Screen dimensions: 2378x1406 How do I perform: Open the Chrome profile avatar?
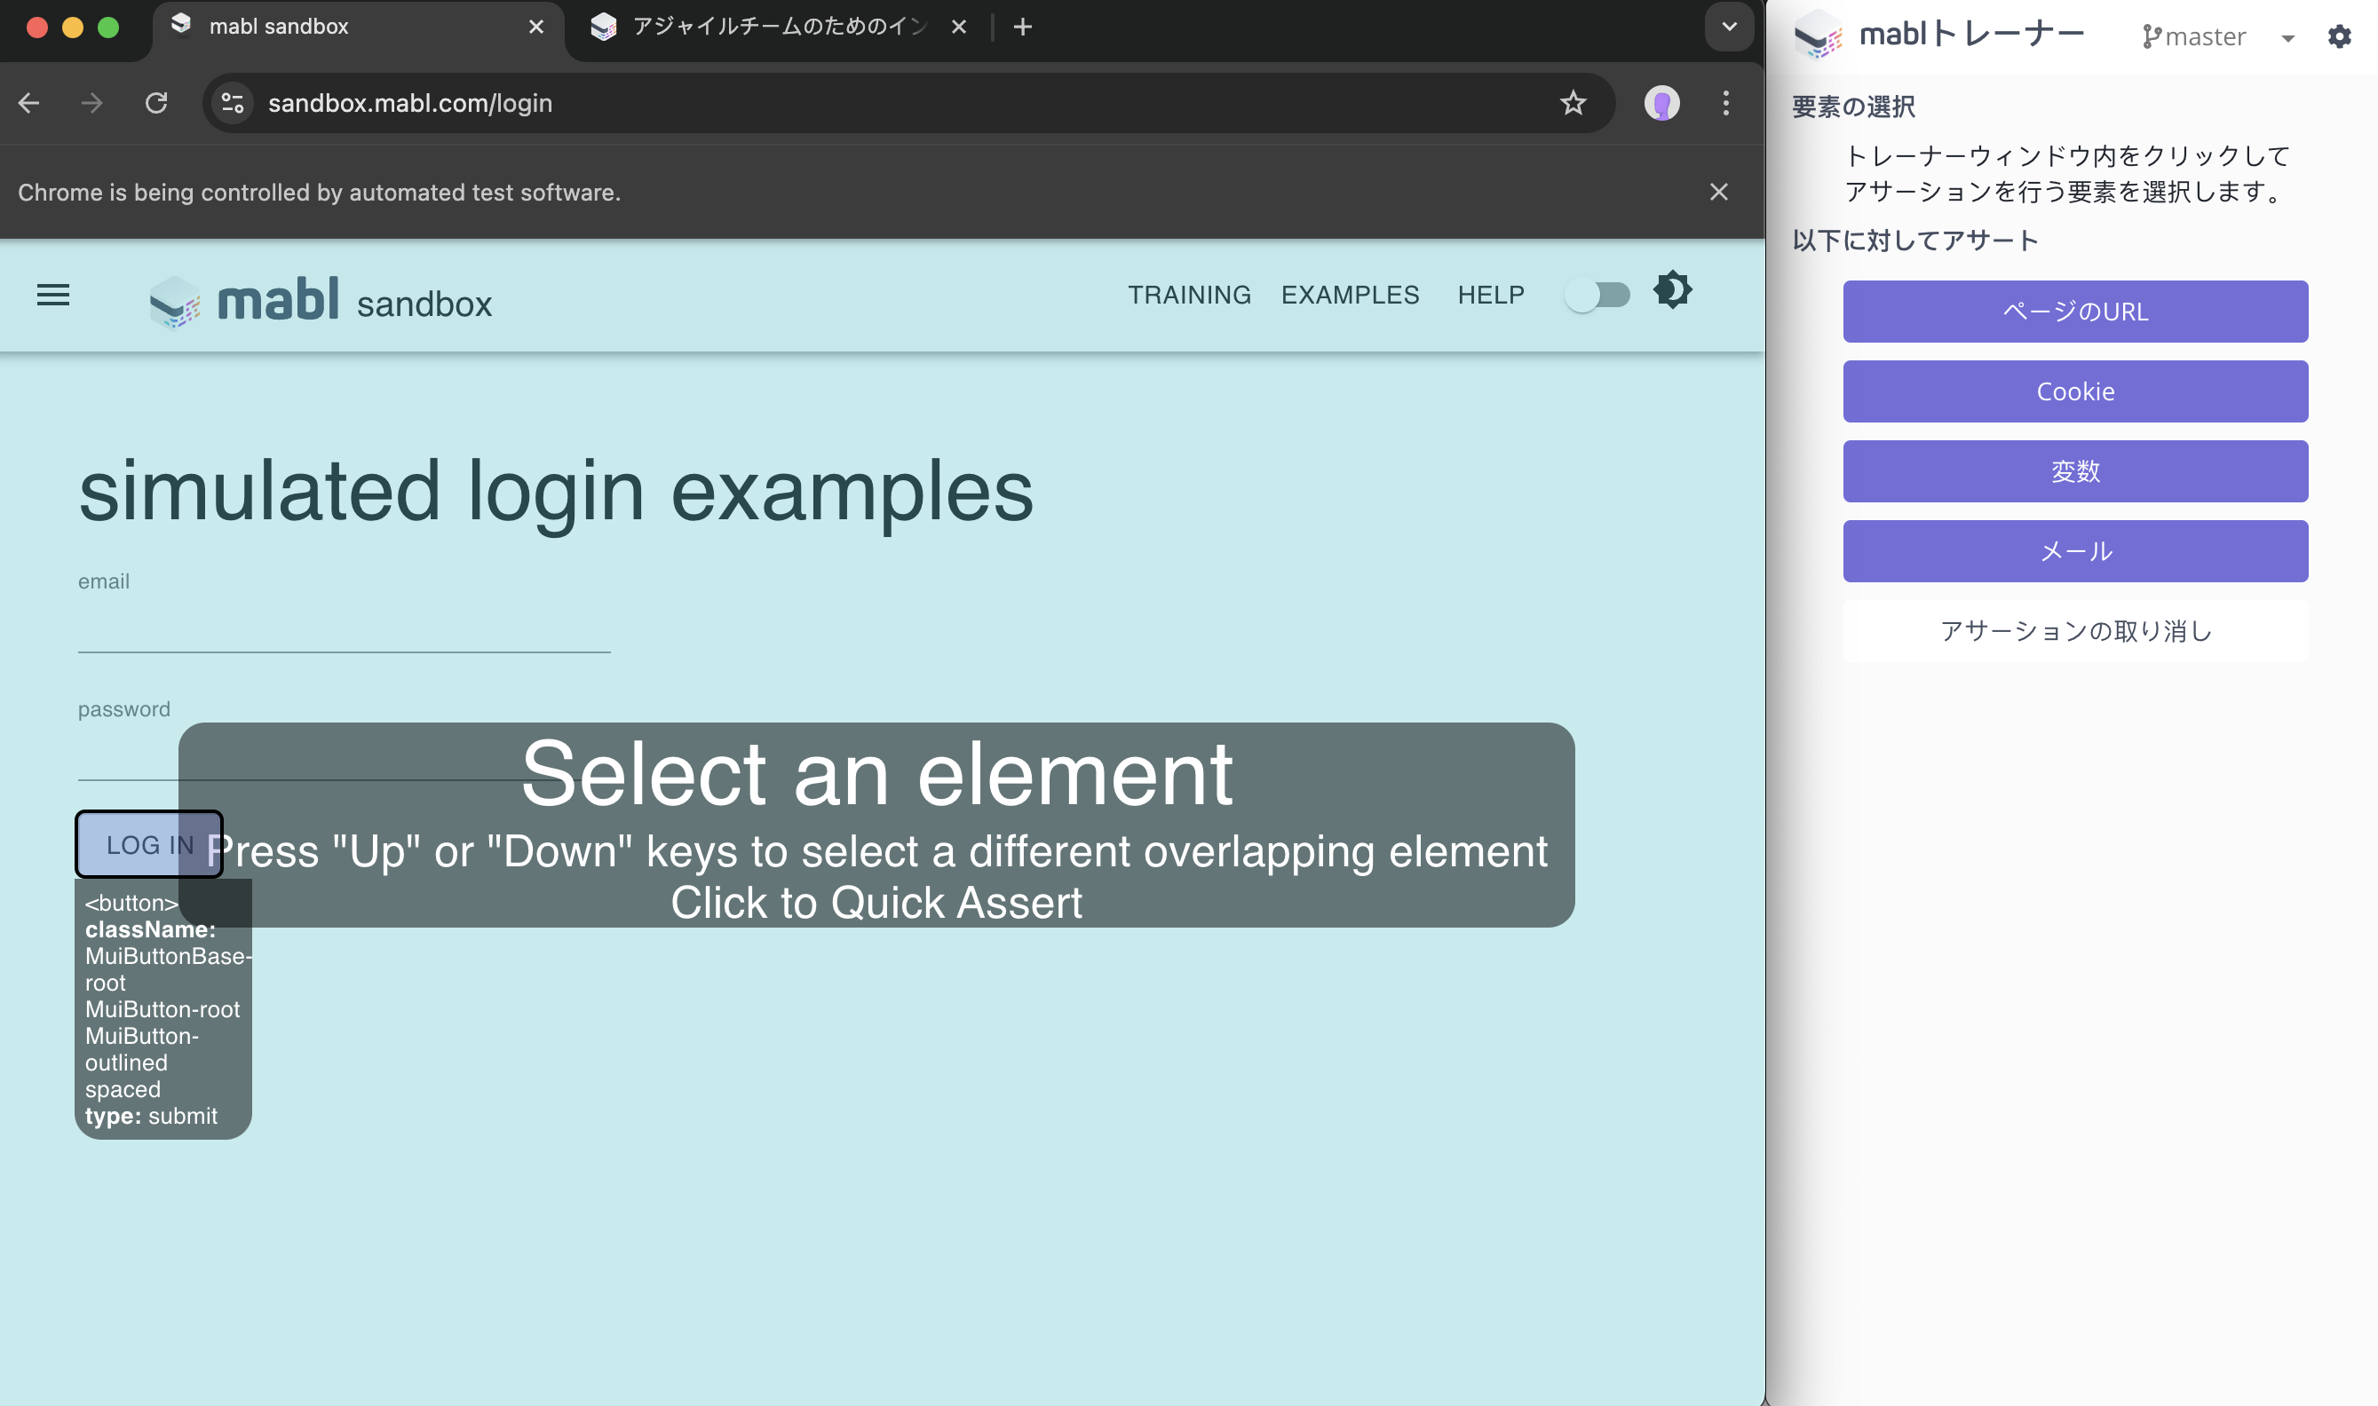1661,103
